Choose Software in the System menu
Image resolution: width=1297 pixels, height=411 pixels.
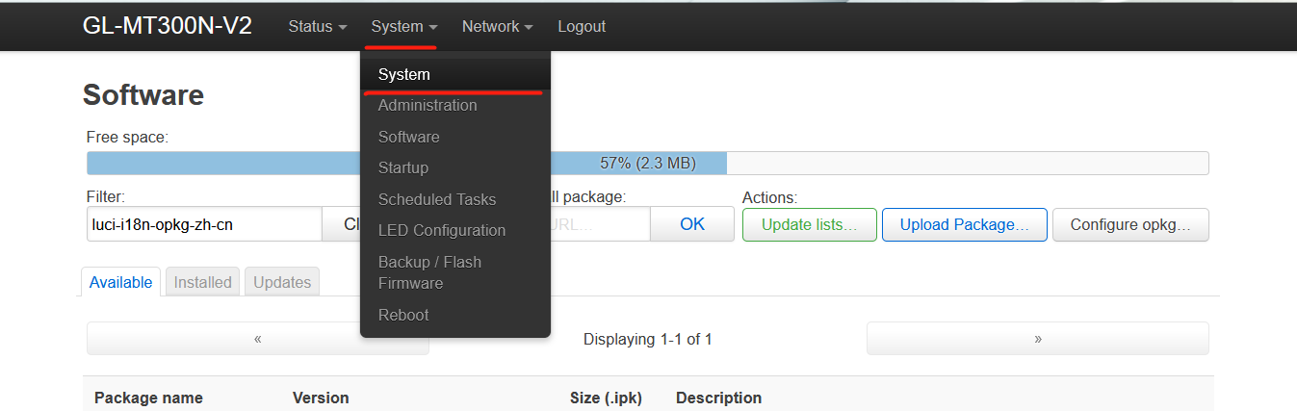pyautogui.click(x=409, y=137)
